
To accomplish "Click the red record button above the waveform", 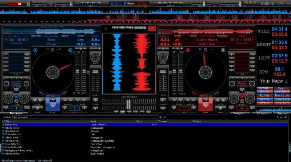I will pos(152,28).
